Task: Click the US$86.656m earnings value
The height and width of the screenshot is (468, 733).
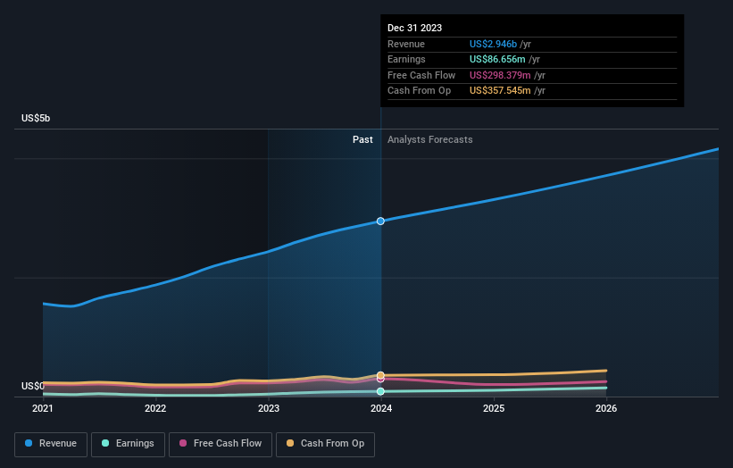Action: pyautogui.click(x=497, y=59)
